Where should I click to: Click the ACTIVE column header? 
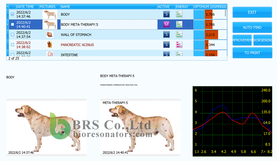coord(166,7)
